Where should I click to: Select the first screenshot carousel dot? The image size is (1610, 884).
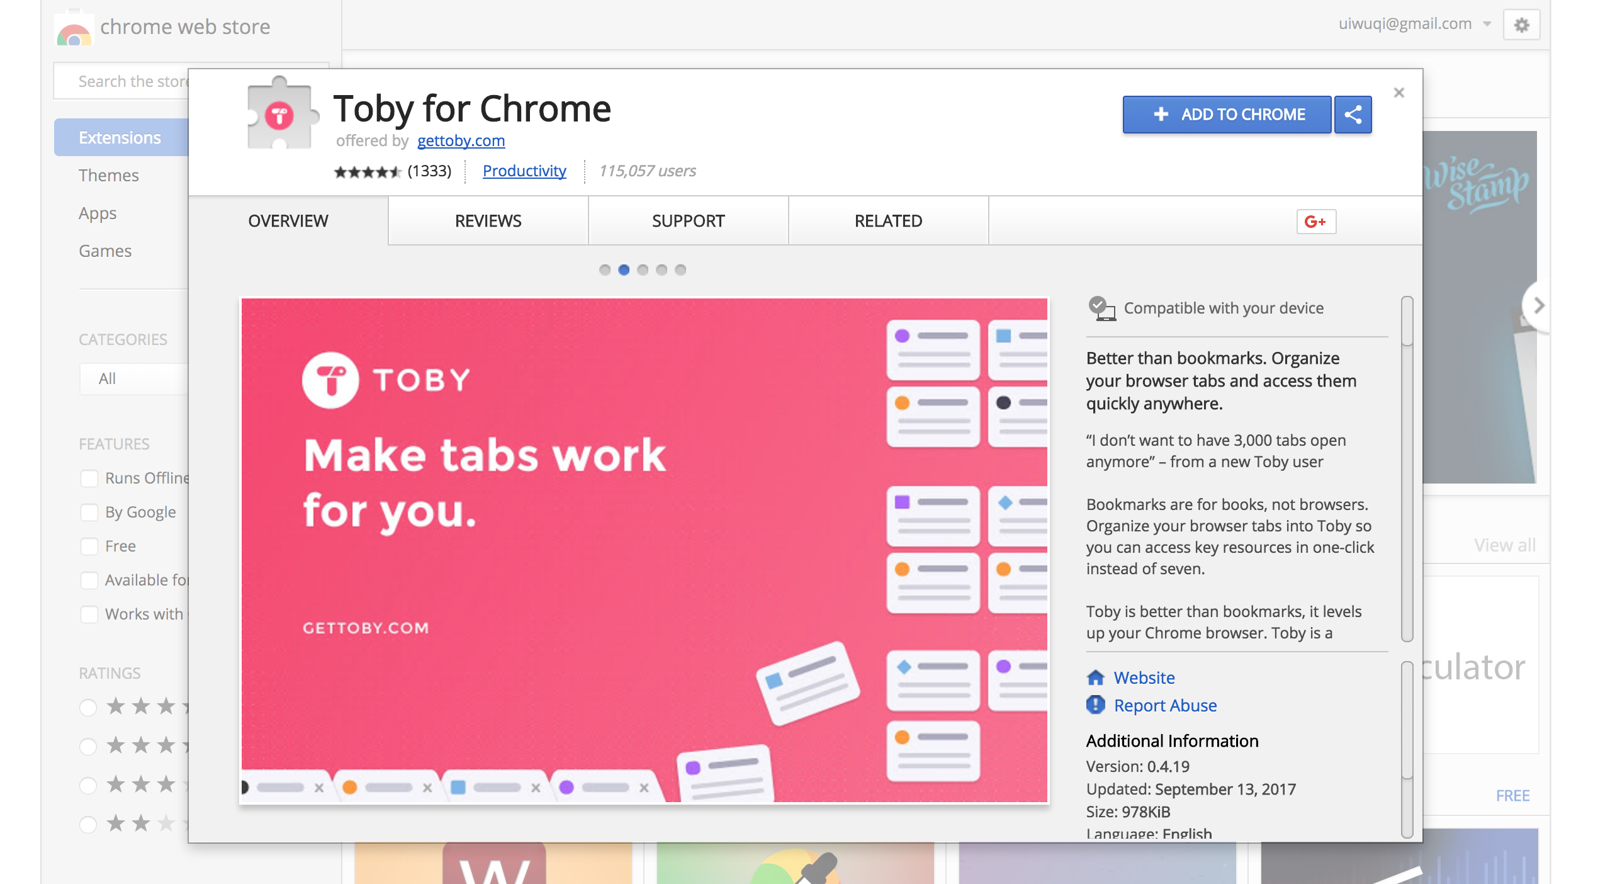coord(605,270)
